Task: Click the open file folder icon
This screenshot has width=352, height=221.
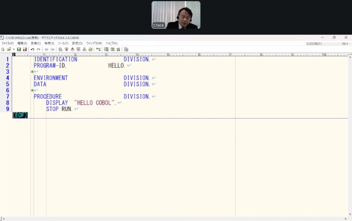Action: click(9, 49)
